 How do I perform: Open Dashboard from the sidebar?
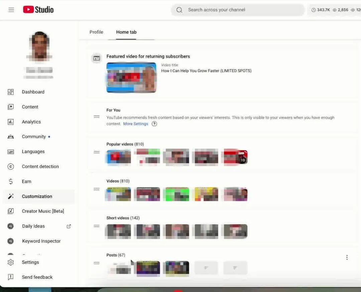[33, 92]
